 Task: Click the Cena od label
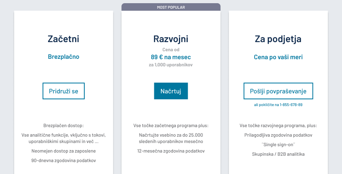pyautogui.click(x=171, y=50)
